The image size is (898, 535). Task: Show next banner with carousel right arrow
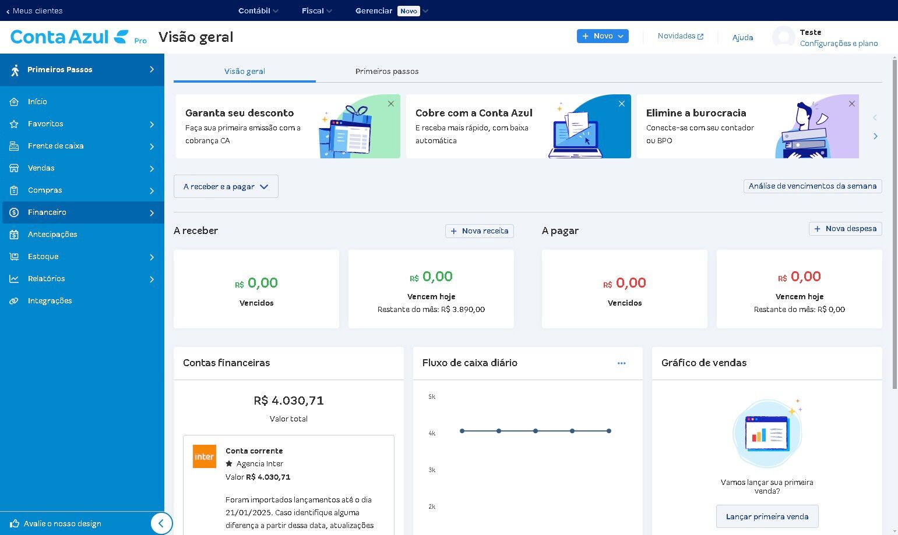tap(875, 136)
